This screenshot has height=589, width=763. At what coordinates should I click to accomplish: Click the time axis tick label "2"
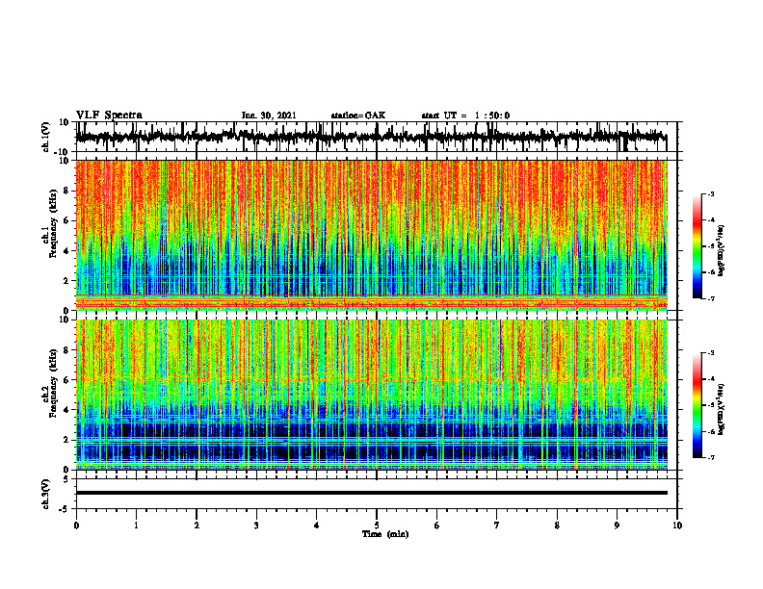pyautogui.click(x=197, y=525)
